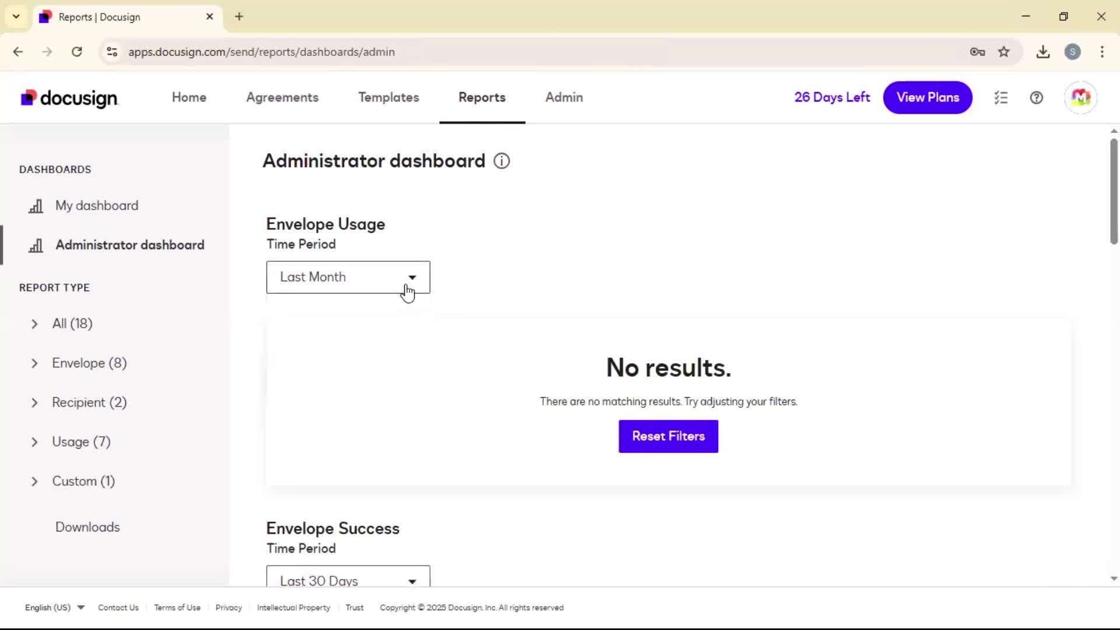Click the View Plans button

928,97
